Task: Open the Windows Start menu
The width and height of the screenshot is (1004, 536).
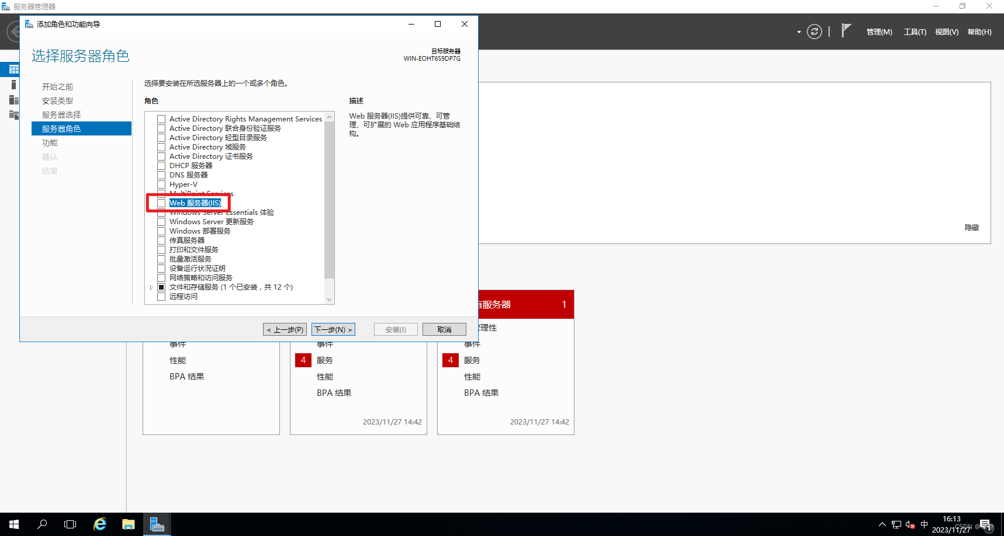Action: pyautogui.click(x=14, y=524)
